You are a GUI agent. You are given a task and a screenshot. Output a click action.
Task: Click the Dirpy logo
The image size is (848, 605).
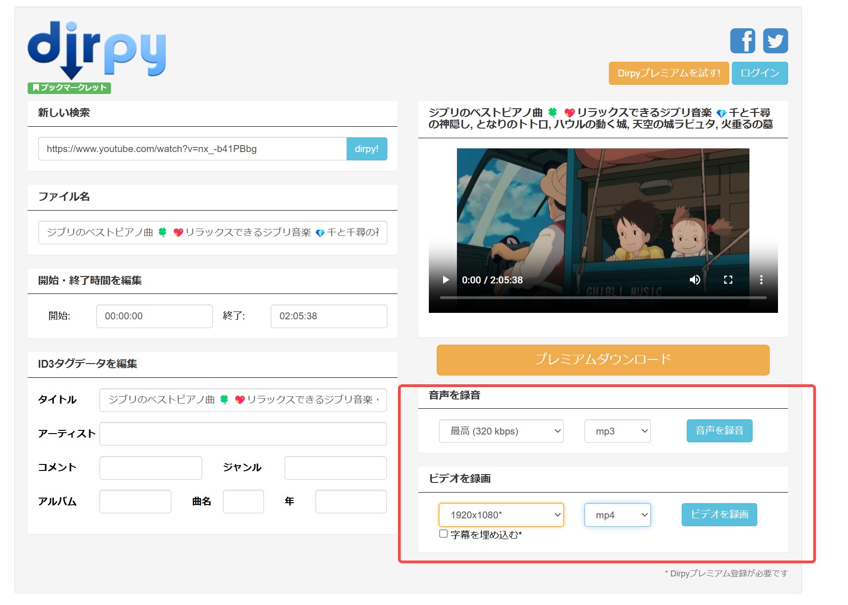(97, 50)
